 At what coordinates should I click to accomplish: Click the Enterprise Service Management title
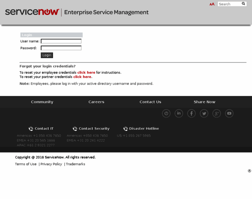click(x=106, y=12)
